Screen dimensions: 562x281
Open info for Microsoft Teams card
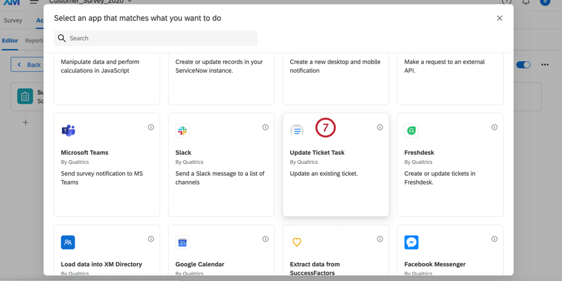[x=151, y=127]
